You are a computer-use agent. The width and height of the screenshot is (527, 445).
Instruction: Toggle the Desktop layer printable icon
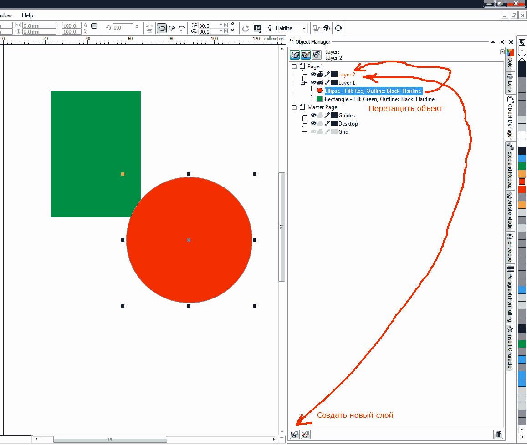pos(320,123)
